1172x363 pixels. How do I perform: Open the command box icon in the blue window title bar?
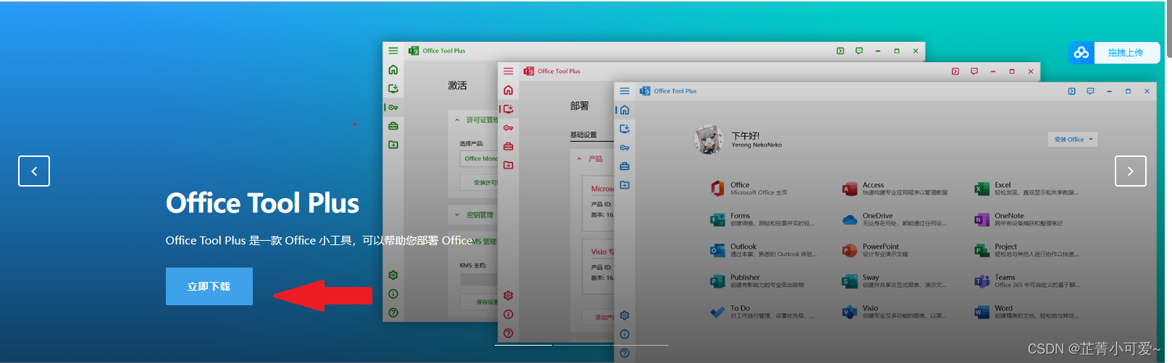[x=1071, y=91]
